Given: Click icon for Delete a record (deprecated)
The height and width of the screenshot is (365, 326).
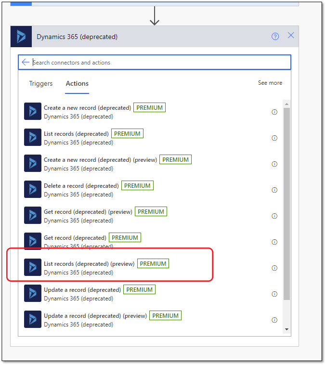Looking at the screenshot, I should tap(33, 189).
